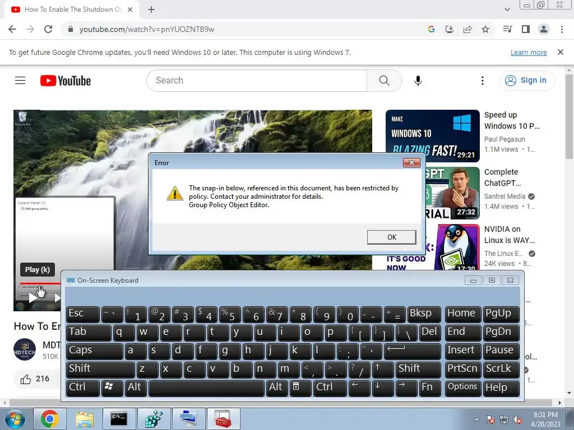Viewport: 574px width, 430px height.
Task: Click the Chrome back arrow
Action: [12, 29]
